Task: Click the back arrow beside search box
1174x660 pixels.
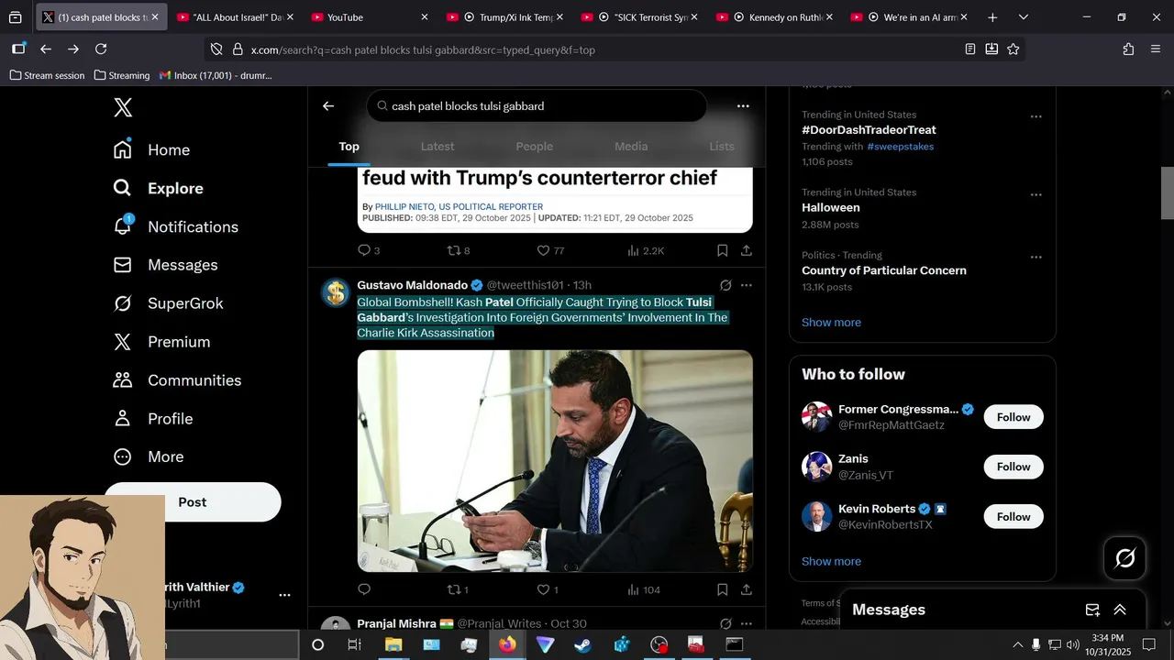Action: click(328, 106)
